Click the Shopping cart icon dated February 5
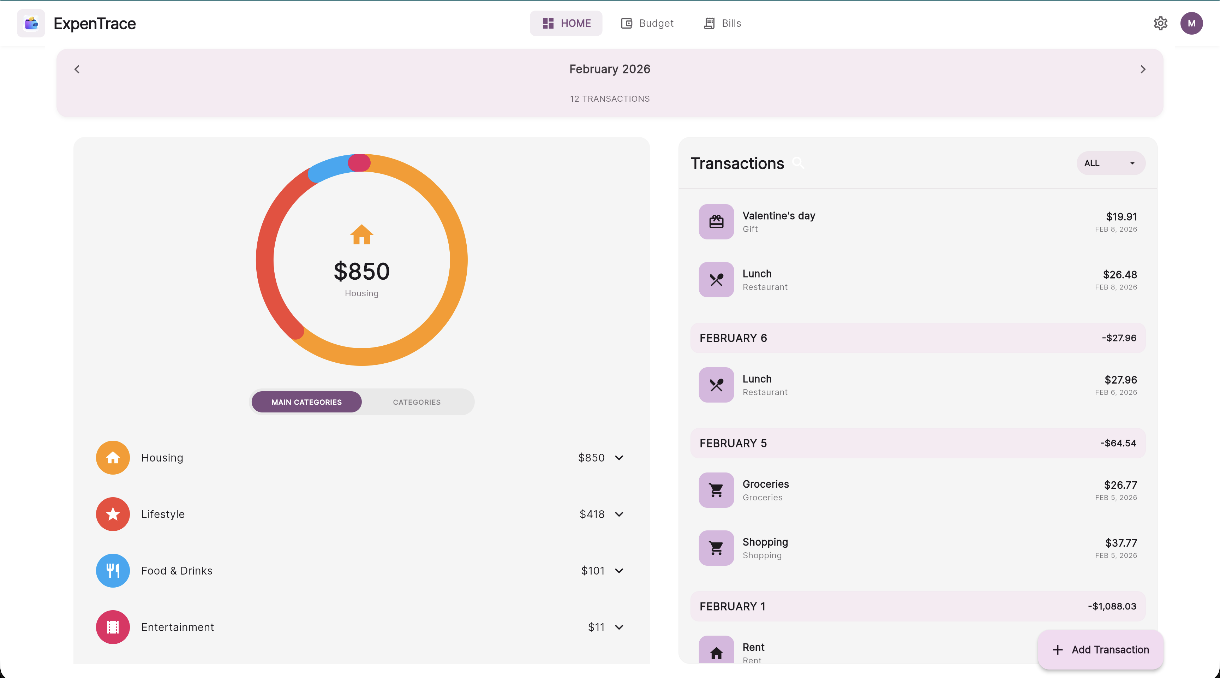 [716, 548]
